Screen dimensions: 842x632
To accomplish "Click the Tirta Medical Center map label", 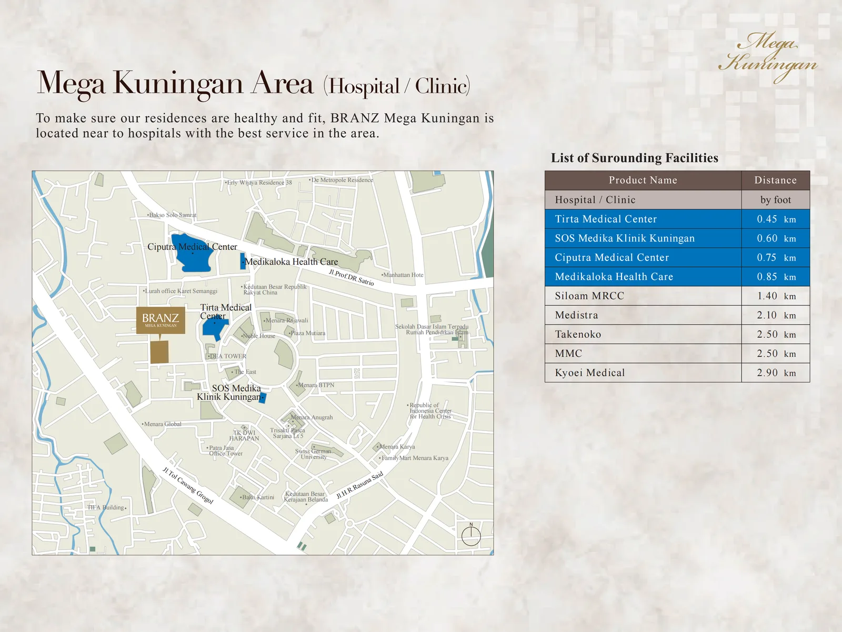I will point(225,312).
